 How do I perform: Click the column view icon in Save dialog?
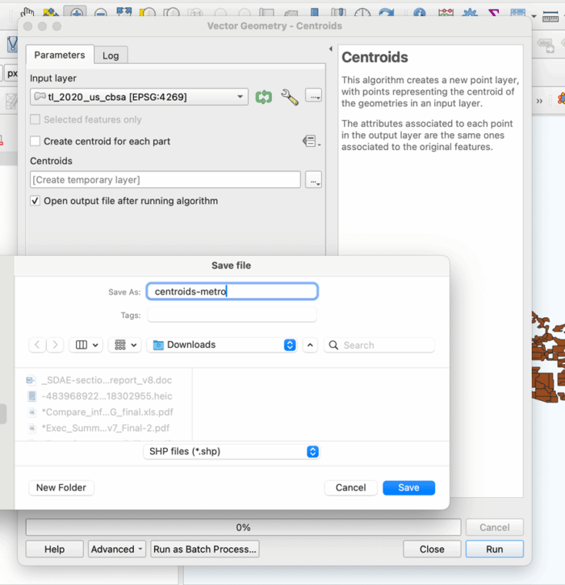coord(86,345)
